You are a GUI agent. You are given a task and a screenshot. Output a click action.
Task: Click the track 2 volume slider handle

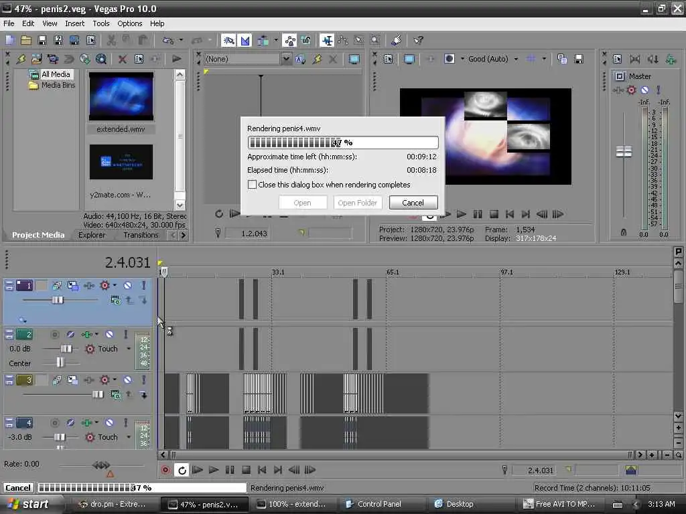(66, 349)
